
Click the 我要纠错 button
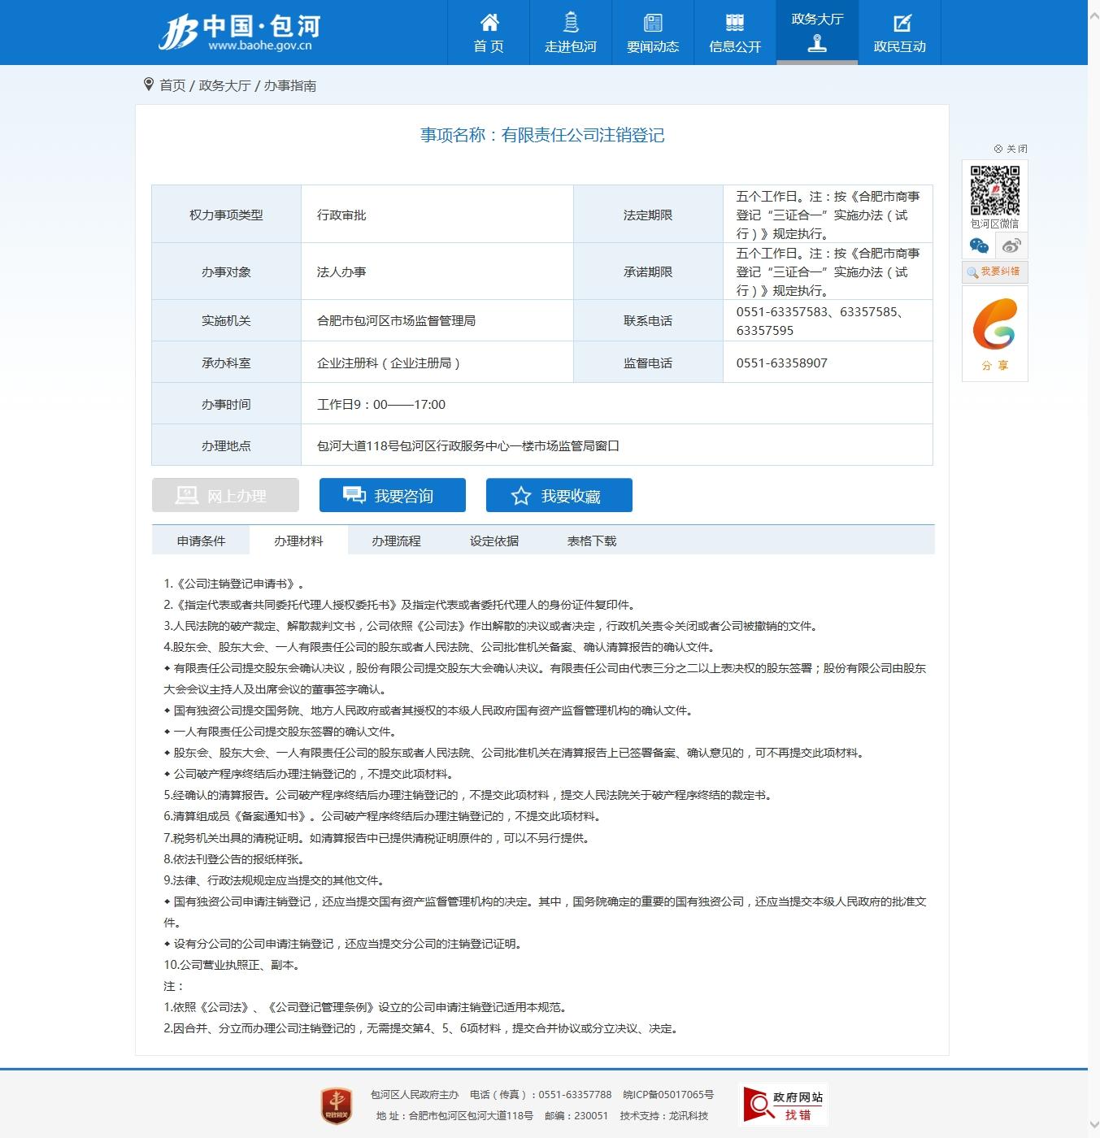(x=995, y=271)
